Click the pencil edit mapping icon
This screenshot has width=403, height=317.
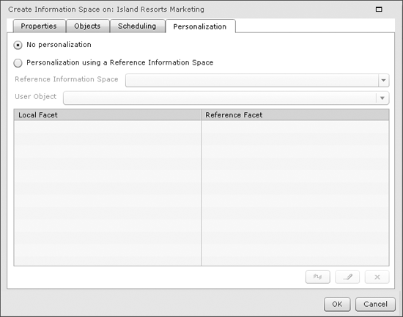347,277
